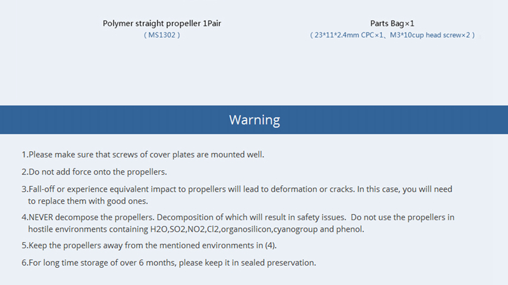Click warning 2 about force onto propellers
The image size is (508, 285).
click(x=95, y=171)
